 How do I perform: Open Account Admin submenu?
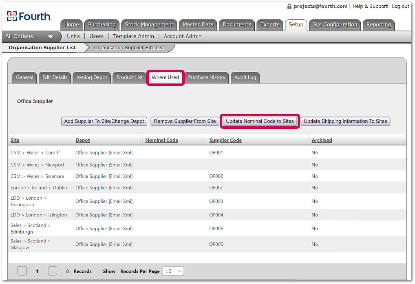tap(183, 37)
